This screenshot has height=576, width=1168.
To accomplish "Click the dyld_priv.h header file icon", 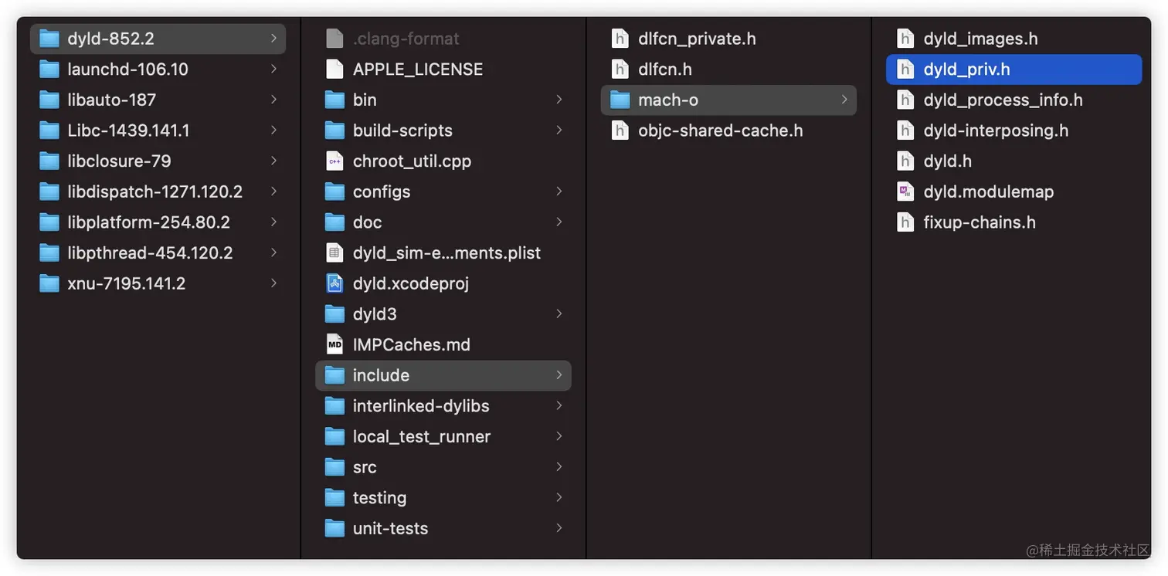I will (905, 69).
